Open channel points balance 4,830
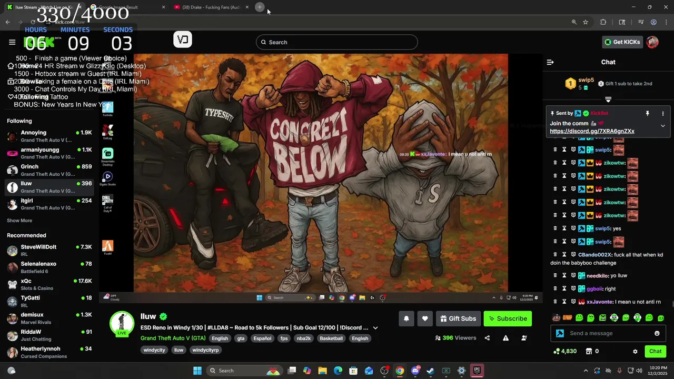The image size is (674, 379). pyautogui.click(x=565, y=351)
